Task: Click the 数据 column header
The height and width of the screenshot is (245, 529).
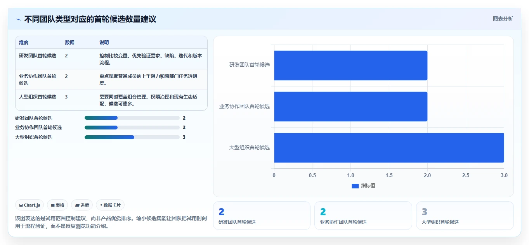Action: tap(69, 43)
